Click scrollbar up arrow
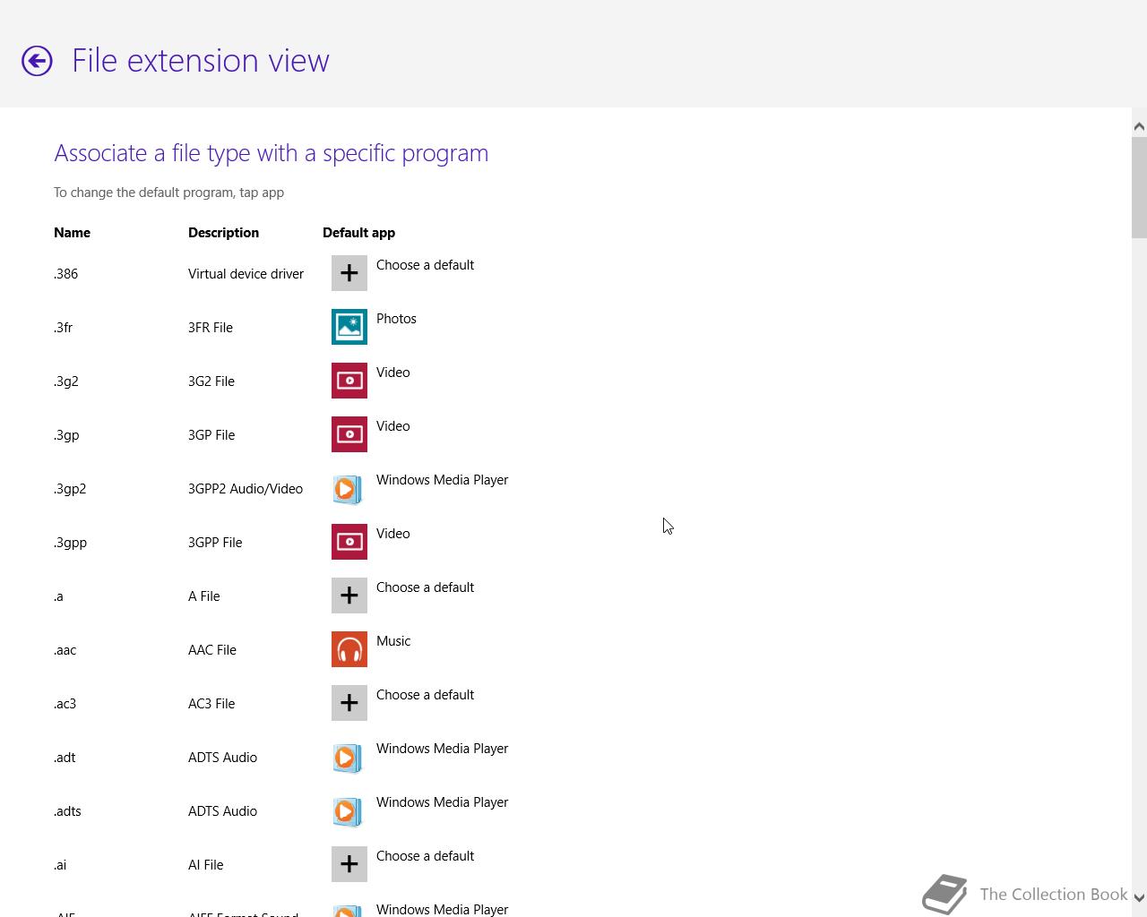This screenshot has width=1147, height=917. point(1139,127)
